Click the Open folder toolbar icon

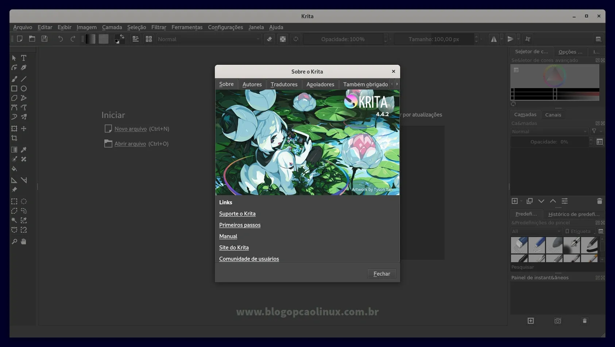[32, 39]
